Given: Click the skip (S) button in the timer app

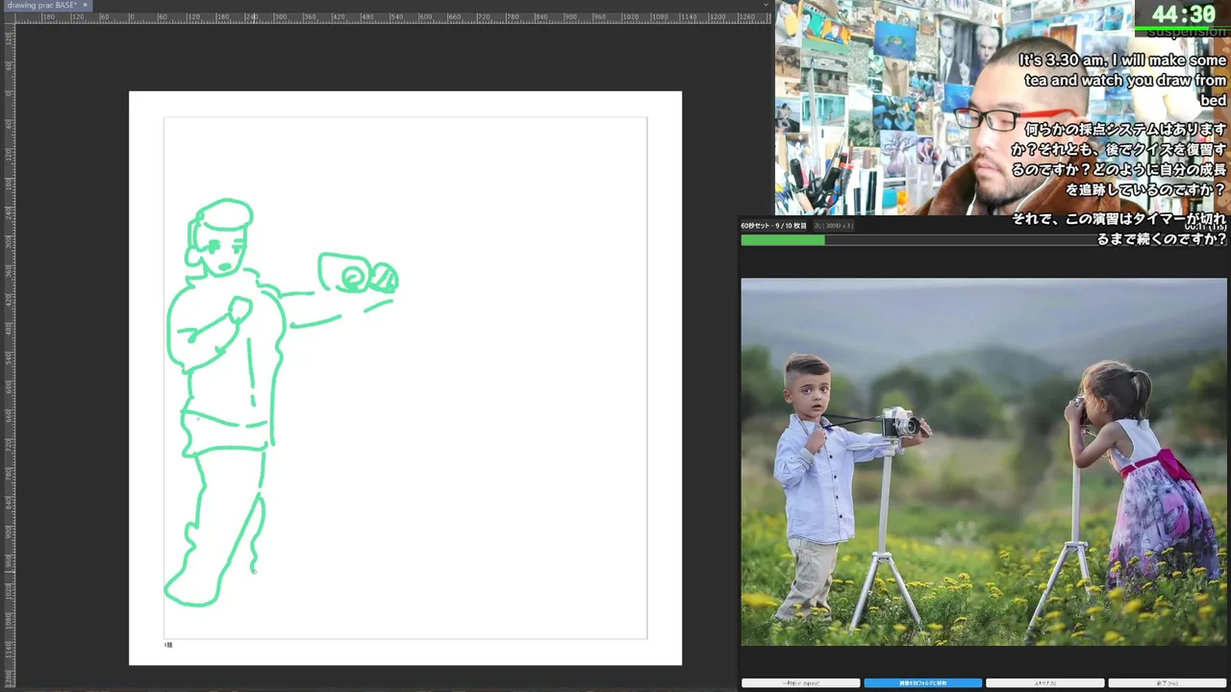Looking at the screenshot, I should (1044, 683).
